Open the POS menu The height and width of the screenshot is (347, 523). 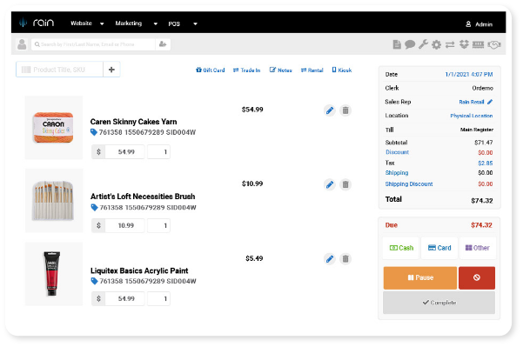coord(174,23)
